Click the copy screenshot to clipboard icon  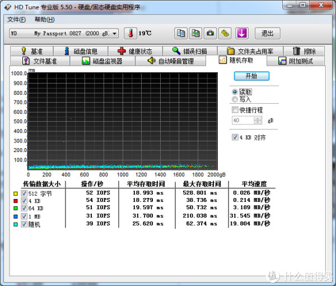click(195, 34)
